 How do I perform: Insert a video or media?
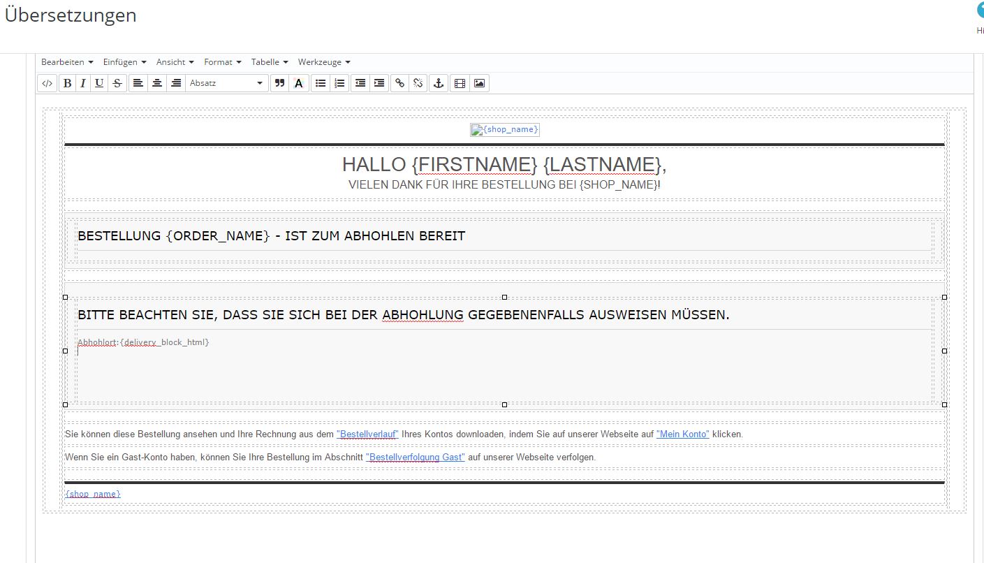coord(460,83)
